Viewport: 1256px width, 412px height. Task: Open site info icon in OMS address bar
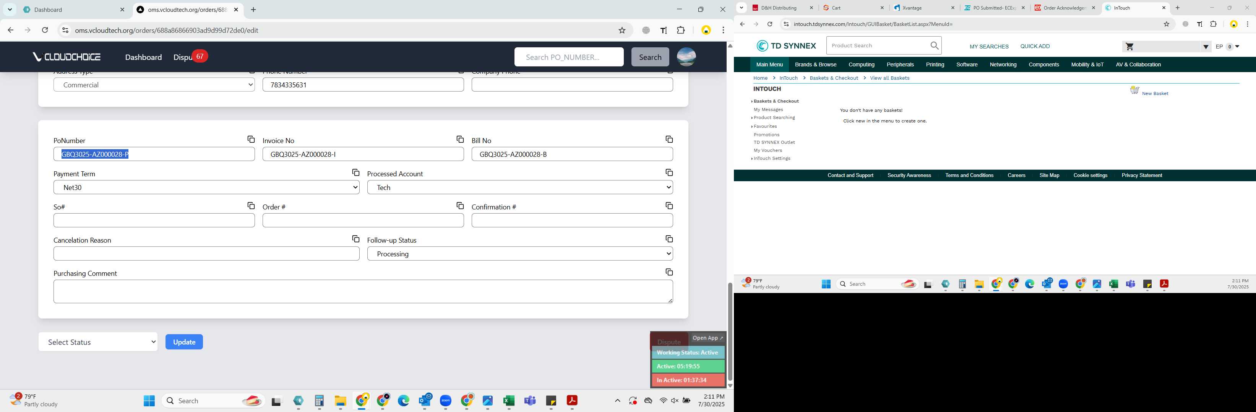tap(65, 30)
